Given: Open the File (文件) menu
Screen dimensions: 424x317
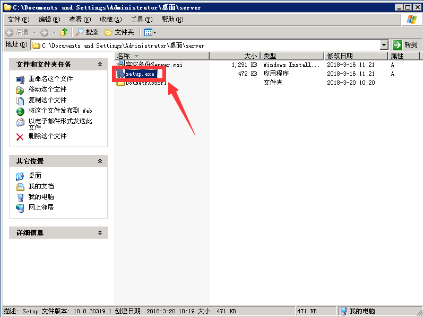Looking at the screenshot, I should 18,20.
